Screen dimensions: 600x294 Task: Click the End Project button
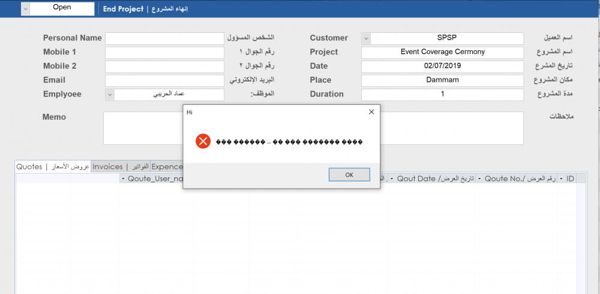[145, 9]
